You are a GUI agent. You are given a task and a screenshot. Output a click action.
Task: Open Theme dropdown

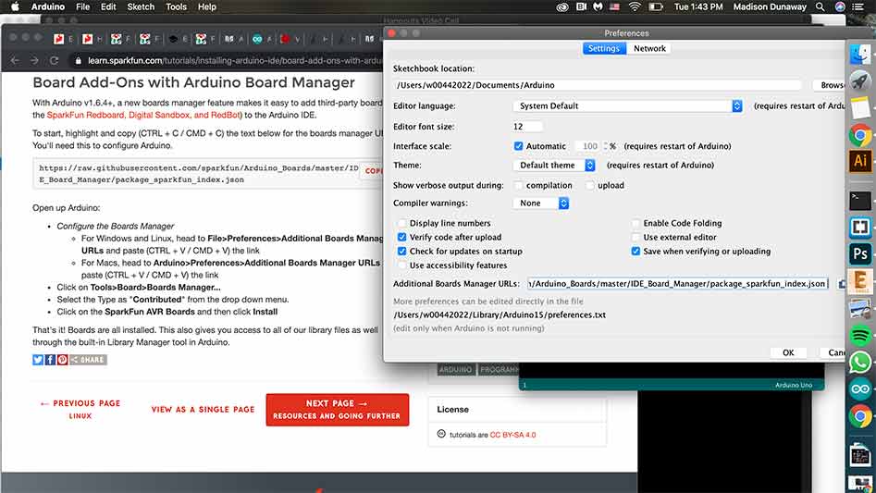pos(554,166)
